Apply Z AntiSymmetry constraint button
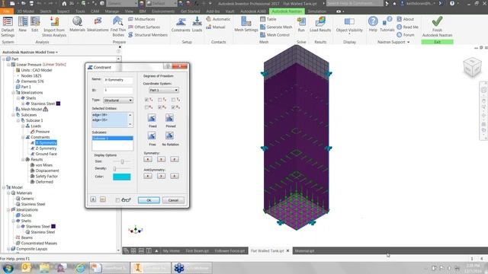Image resolution: width=488 pixels, height=274 pixels. pyautogui.click(x=175, y=176)
